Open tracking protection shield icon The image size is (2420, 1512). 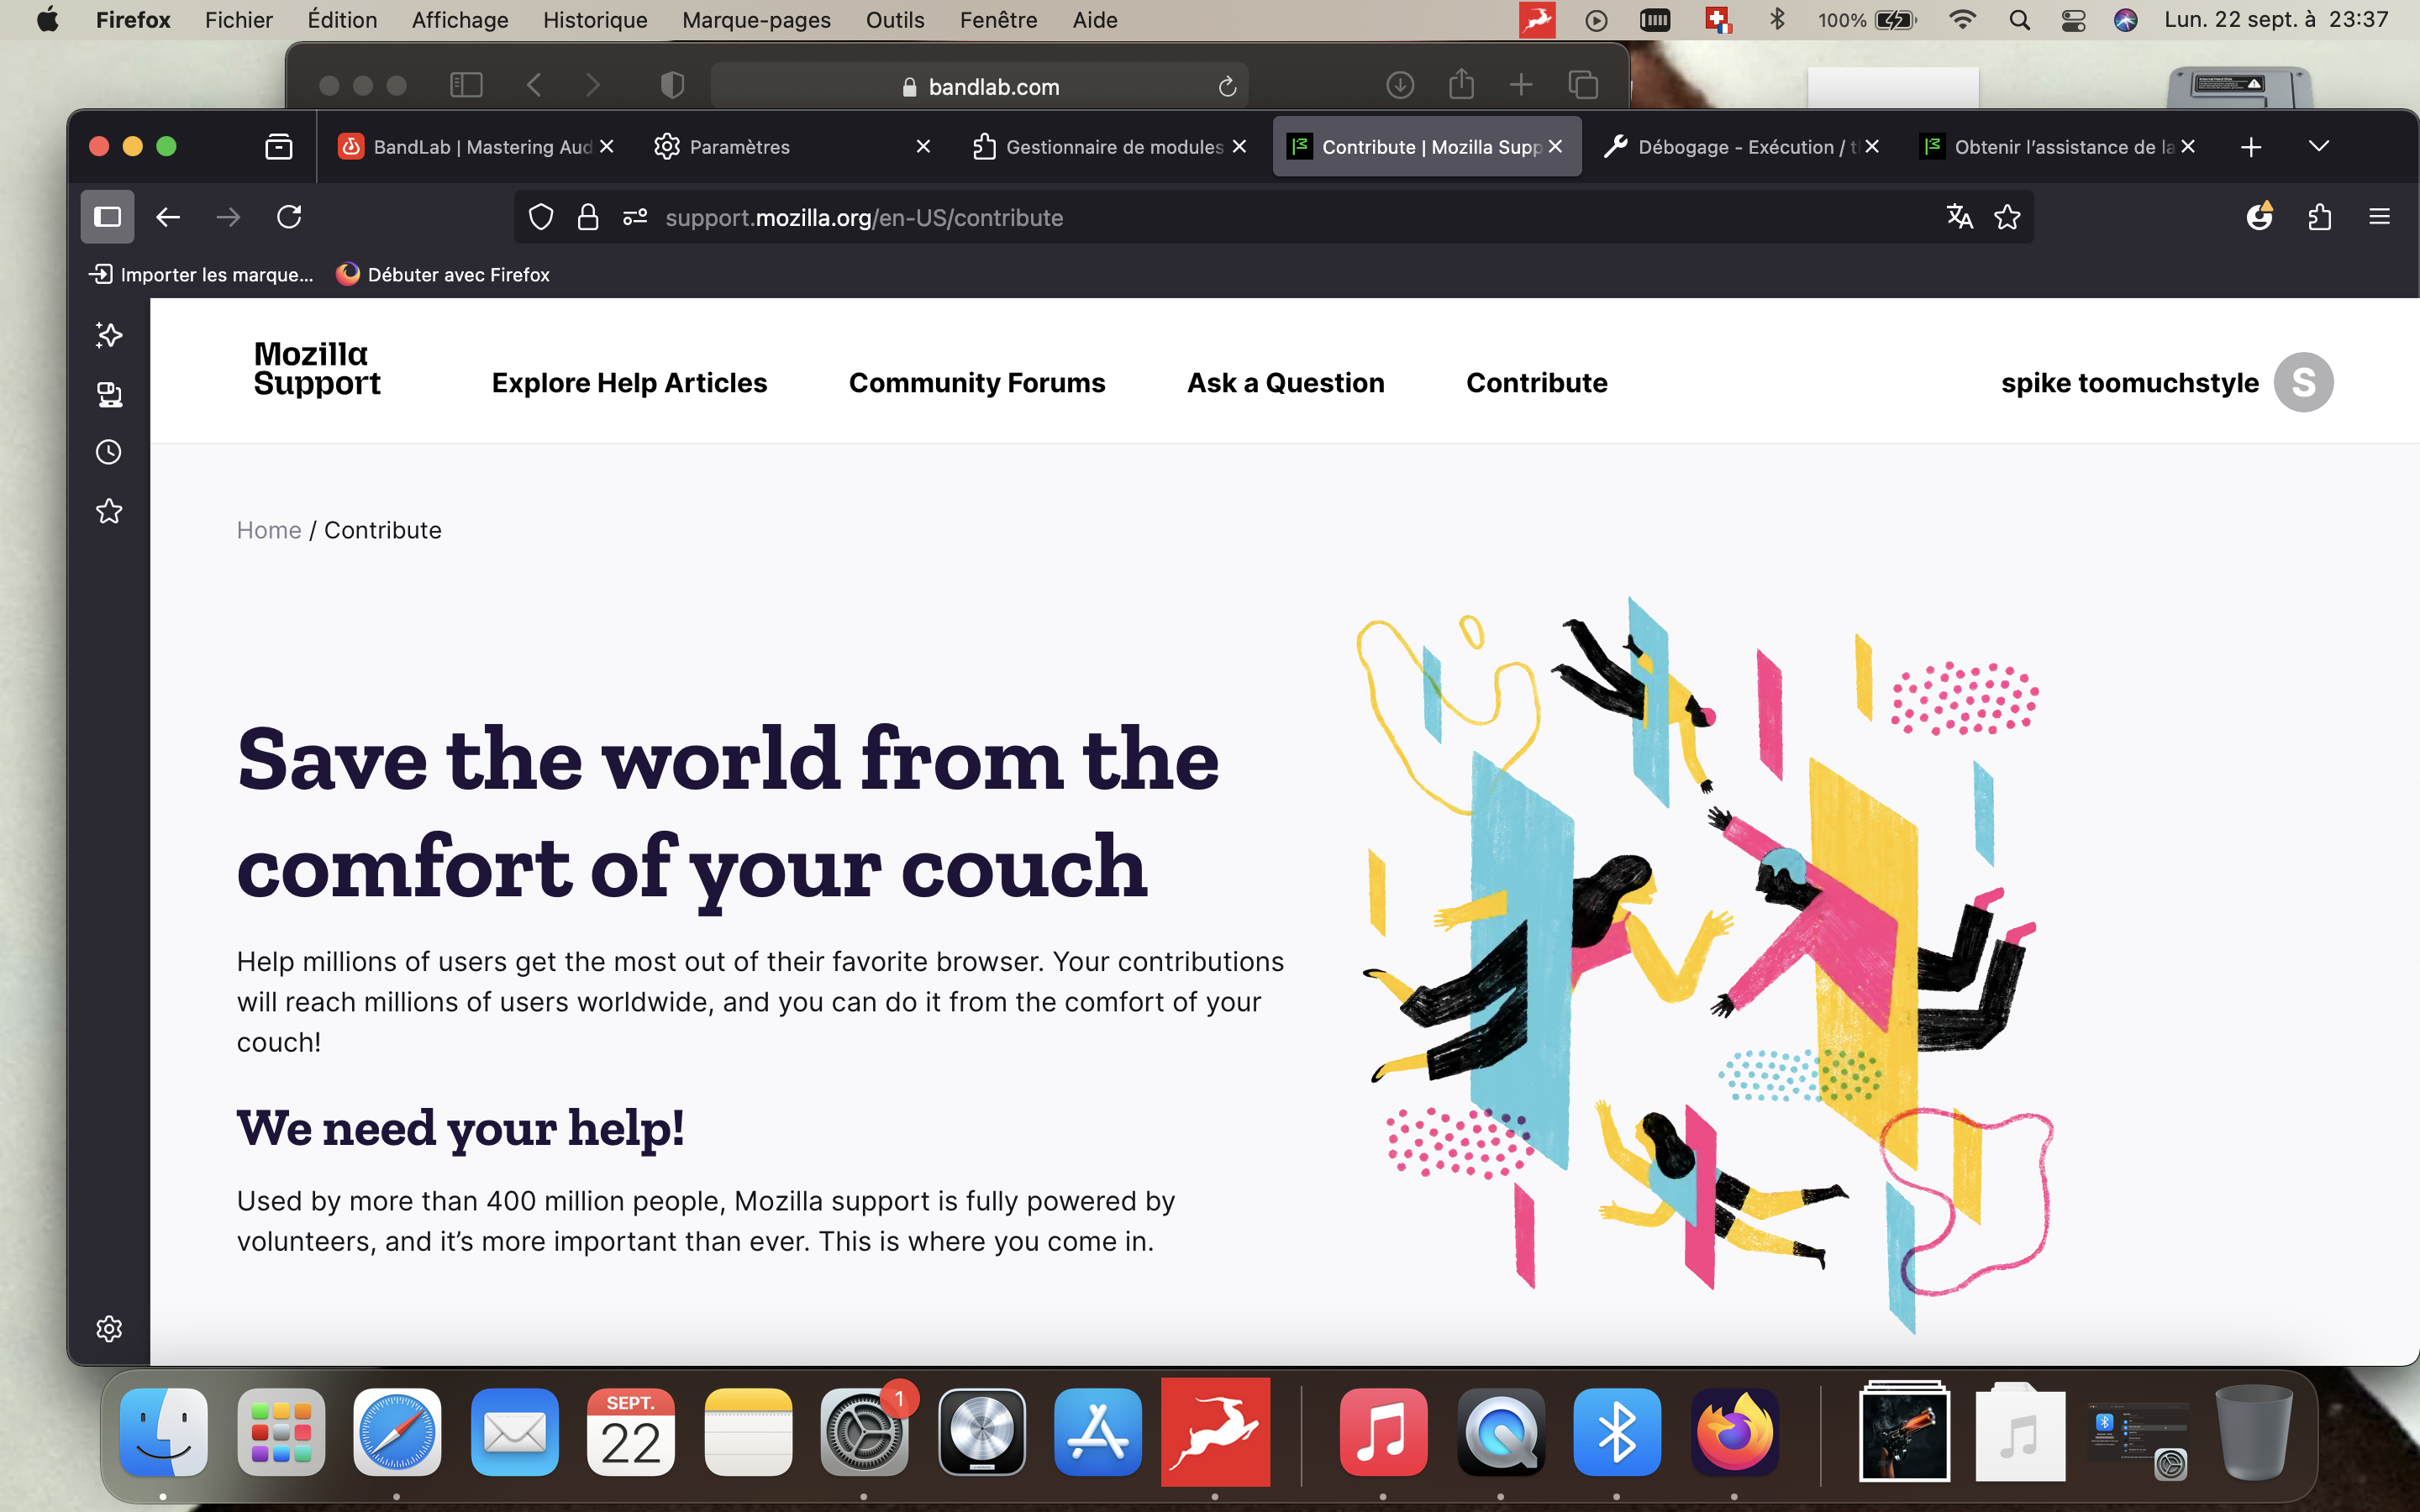pyautogui.click(x=541, y=217)
